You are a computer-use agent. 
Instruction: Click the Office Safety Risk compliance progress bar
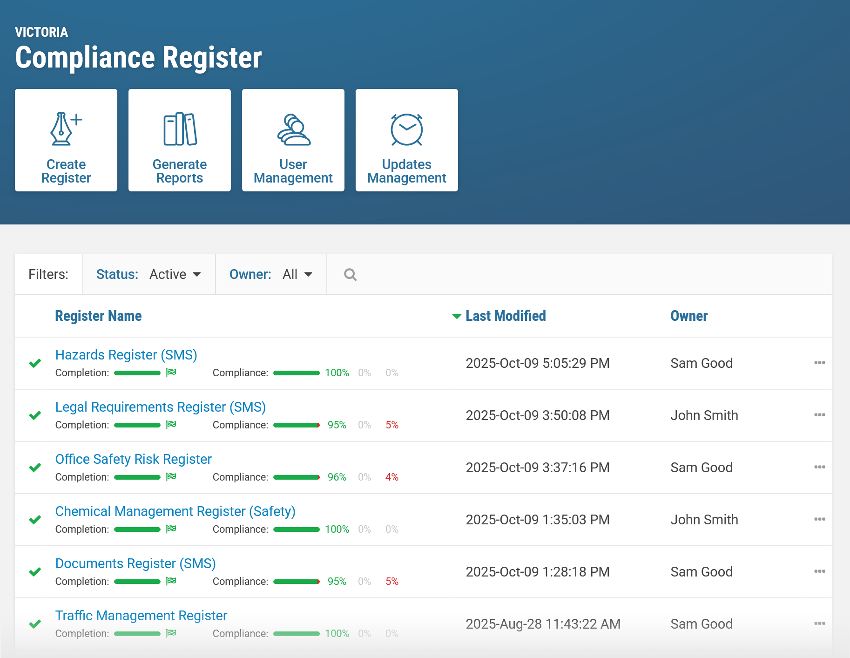[x=297, y=477]
